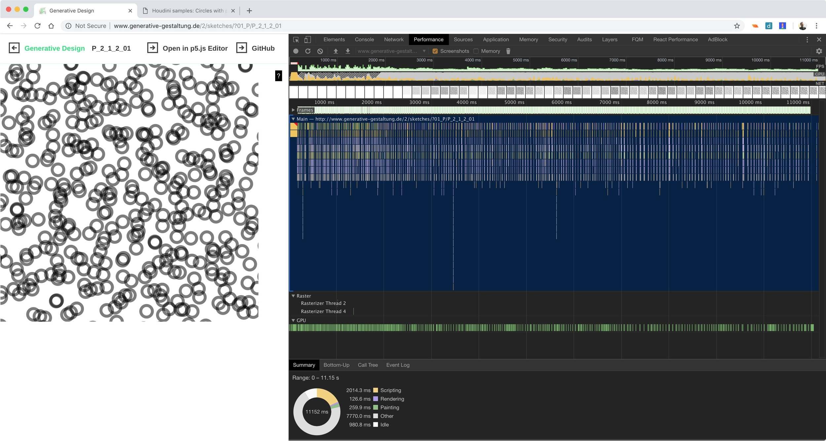Open the Network panel tab

pos(394,40)
